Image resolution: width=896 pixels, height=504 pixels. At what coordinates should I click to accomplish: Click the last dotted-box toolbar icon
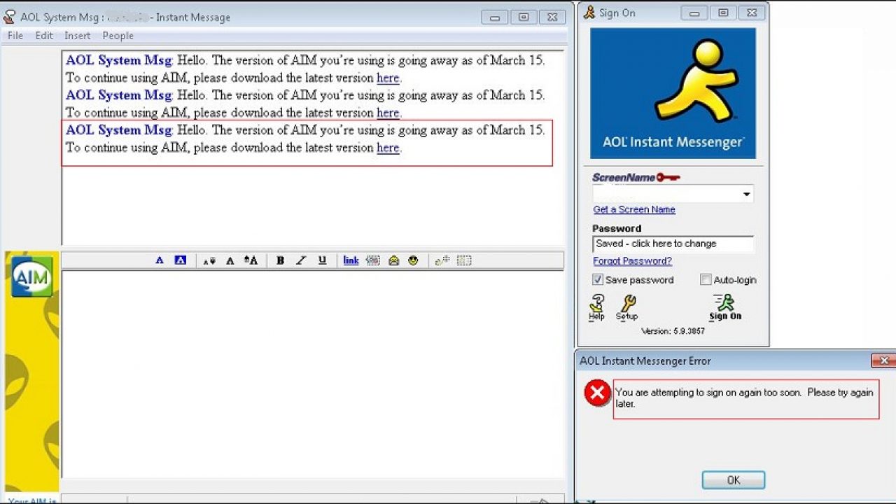coord(464,260)
